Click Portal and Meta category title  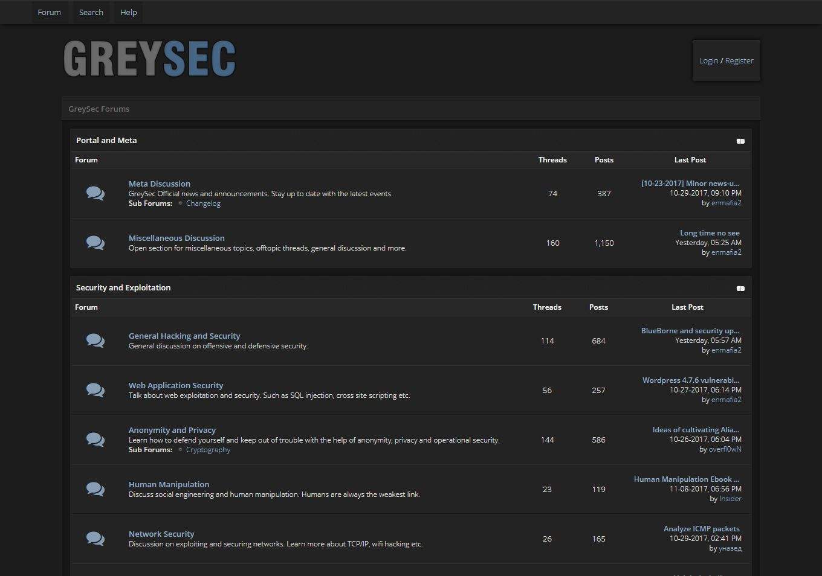pyautogui.click(x=106, y=140)
